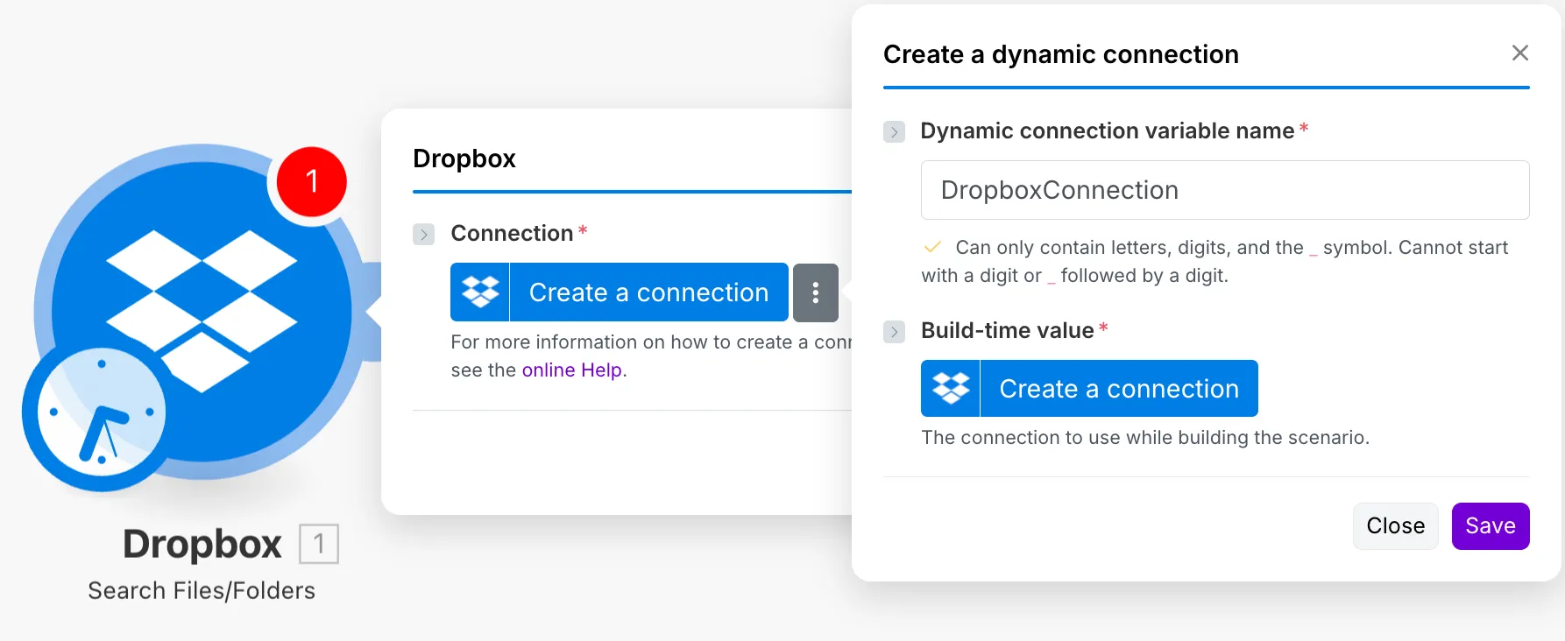Open the Dropbox module circle icon
Image resolution: width=1565 pixels, height=641 pixels.
pyautogui.click(x=202, y=311)
